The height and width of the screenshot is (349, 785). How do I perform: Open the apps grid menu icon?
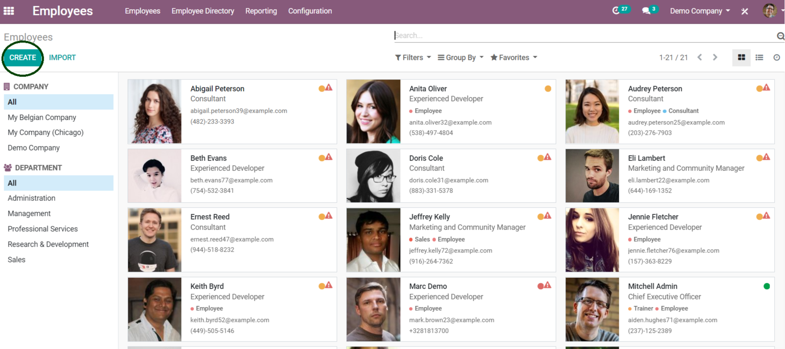[9, 11]
